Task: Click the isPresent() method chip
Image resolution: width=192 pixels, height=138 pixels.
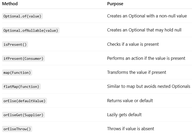Action: coord(15,44)
